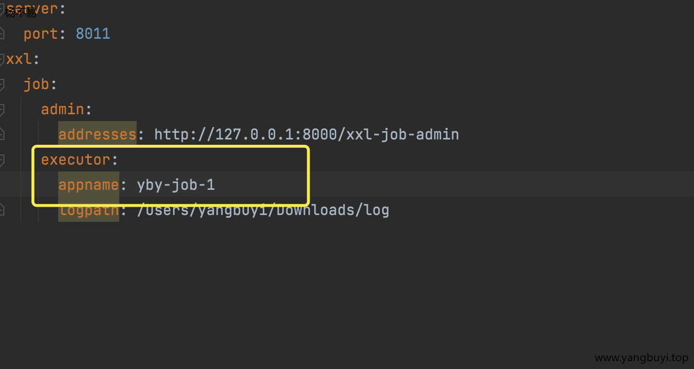Collapse the server block fold marker

click(x=2, y=8)
